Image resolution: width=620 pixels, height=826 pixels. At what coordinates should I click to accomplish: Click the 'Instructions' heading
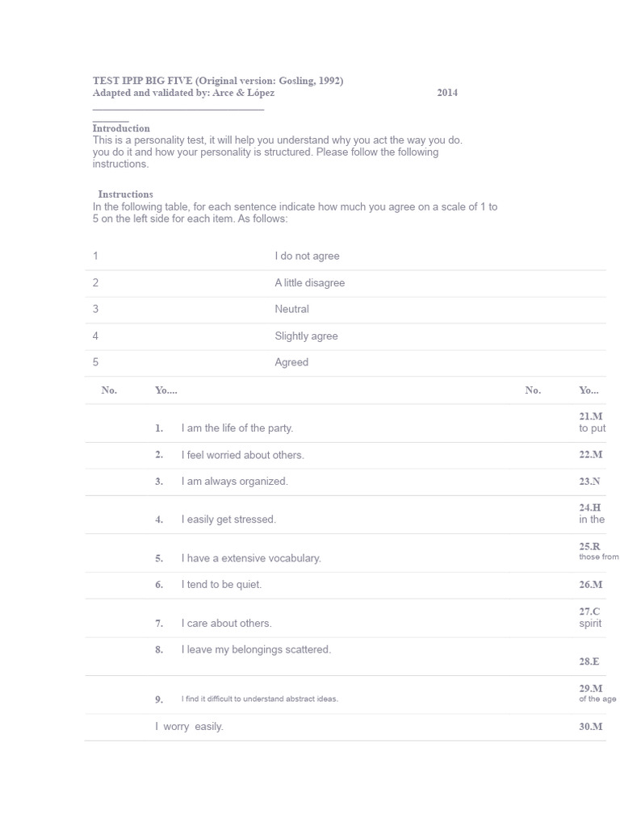click(125, 194)
